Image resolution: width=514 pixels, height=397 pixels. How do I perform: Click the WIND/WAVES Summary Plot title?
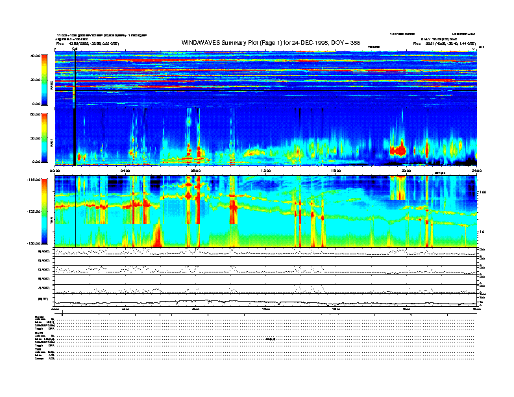tap(267, 43)
